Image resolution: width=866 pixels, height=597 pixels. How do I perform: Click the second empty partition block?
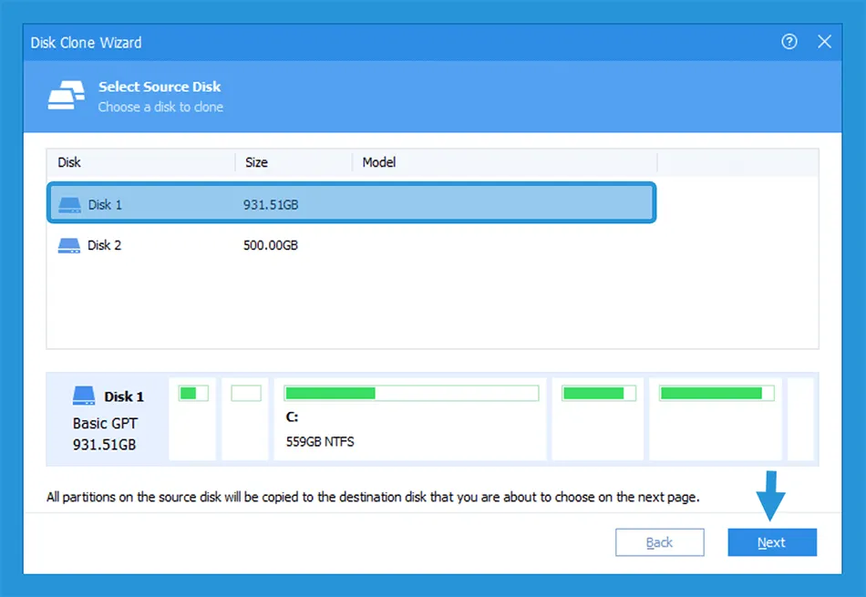click(245, 419)
